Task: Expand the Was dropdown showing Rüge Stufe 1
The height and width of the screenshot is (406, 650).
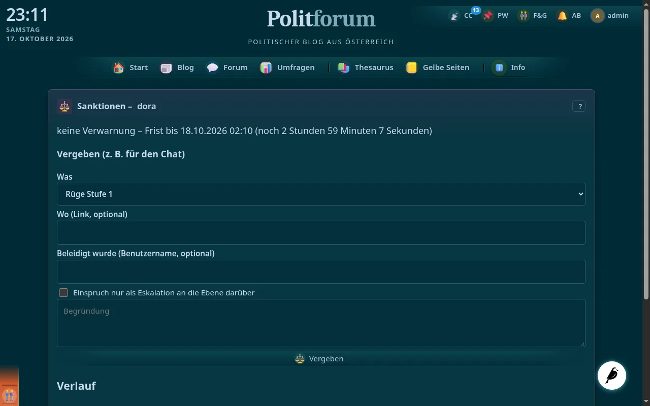Action: coord(321,194)
